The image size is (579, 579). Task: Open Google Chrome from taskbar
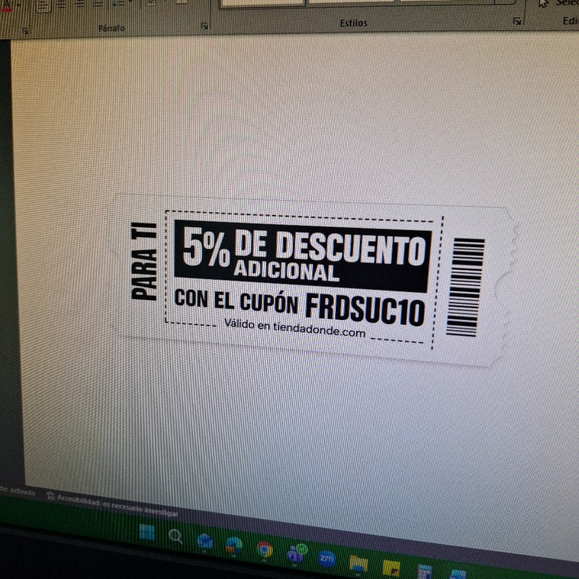(x=265, y=550)
